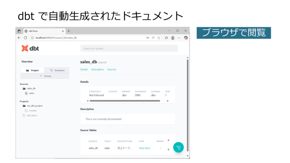Click 'This is not currently documented' text
290x163 pixels.
click(x=103, y=119)
